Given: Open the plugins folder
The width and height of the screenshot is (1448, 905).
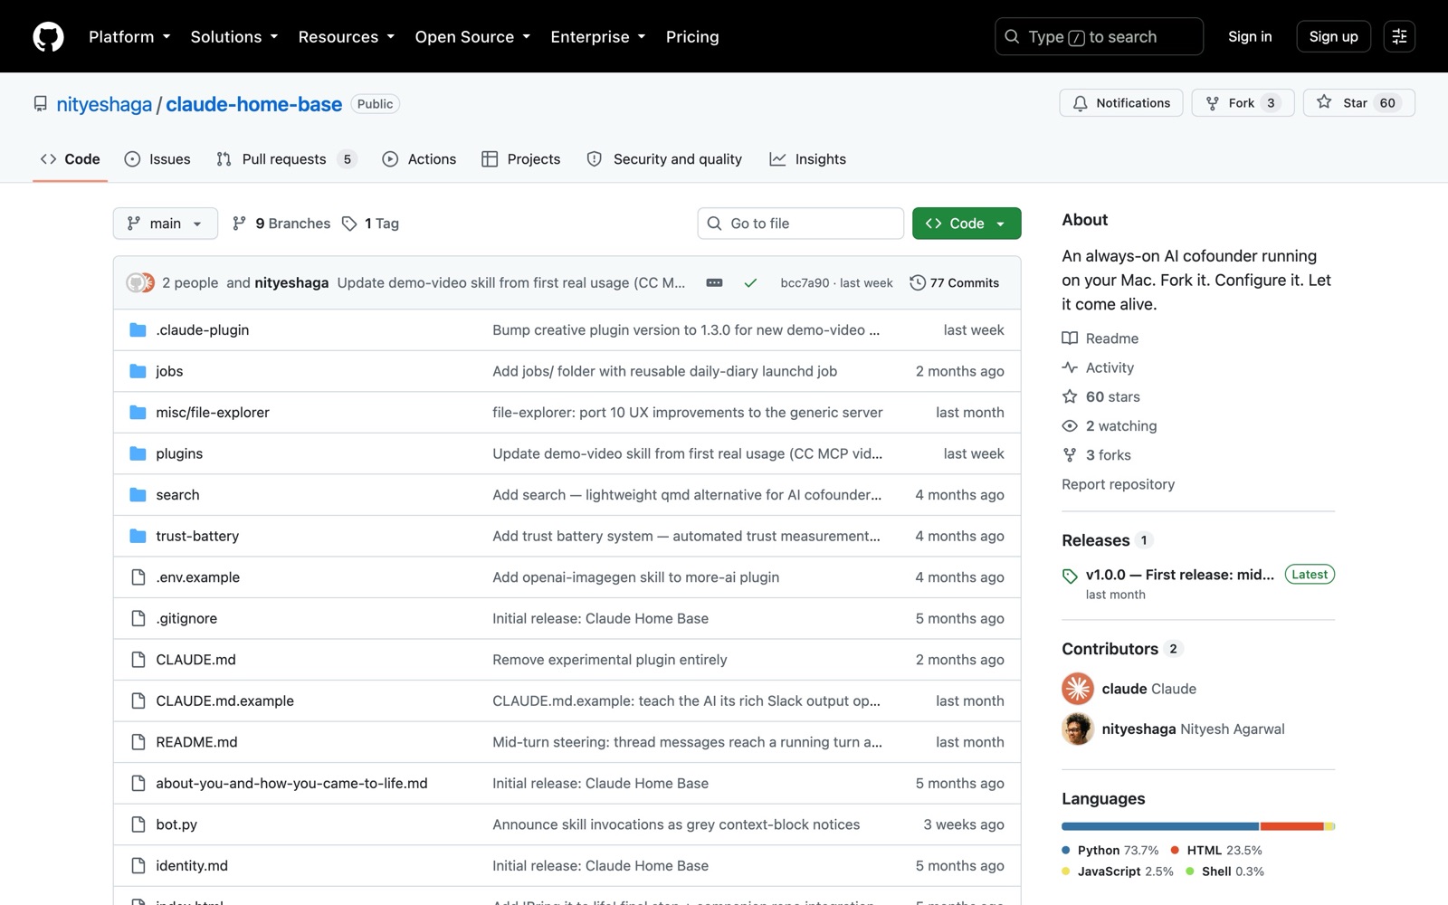Looking at the screenshot, I should click(179, 453).
